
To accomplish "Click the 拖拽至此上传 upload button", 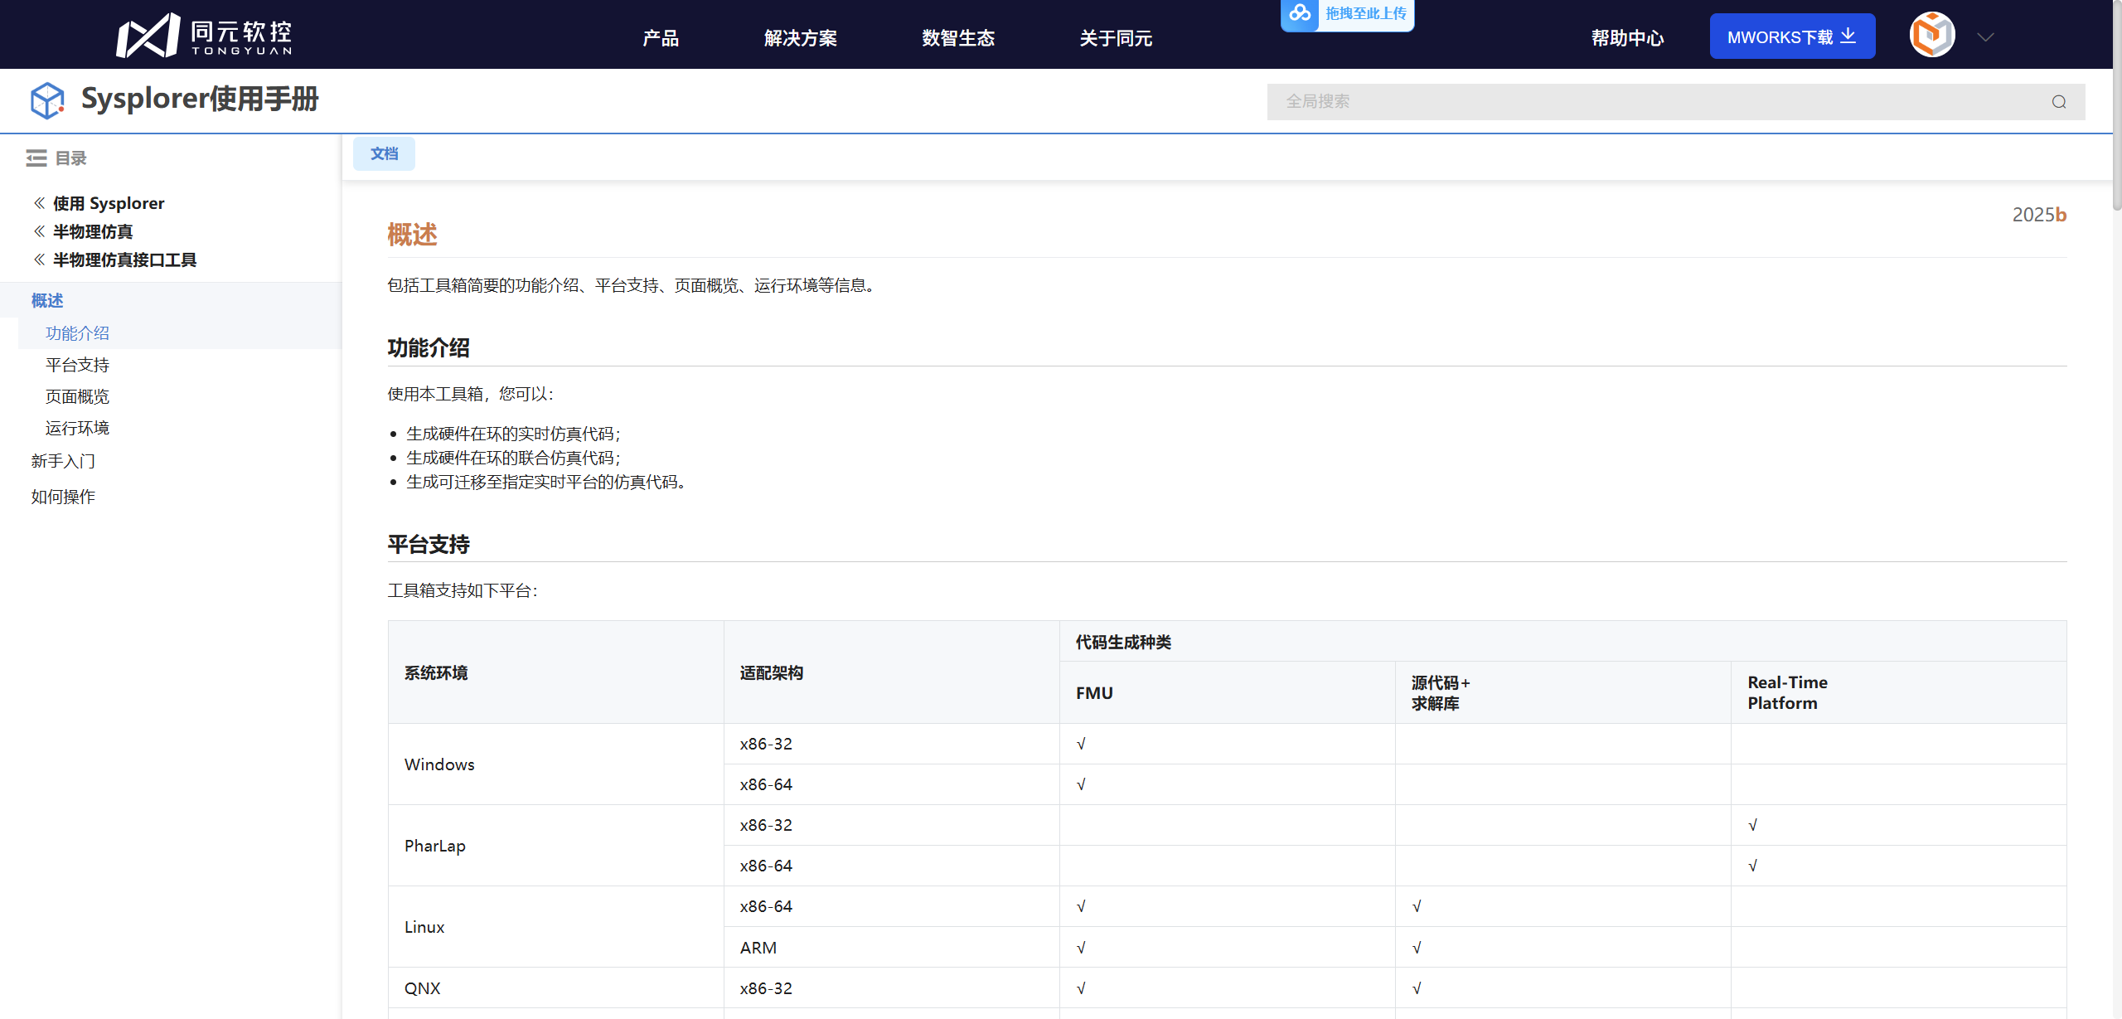I will point(1348,14).
